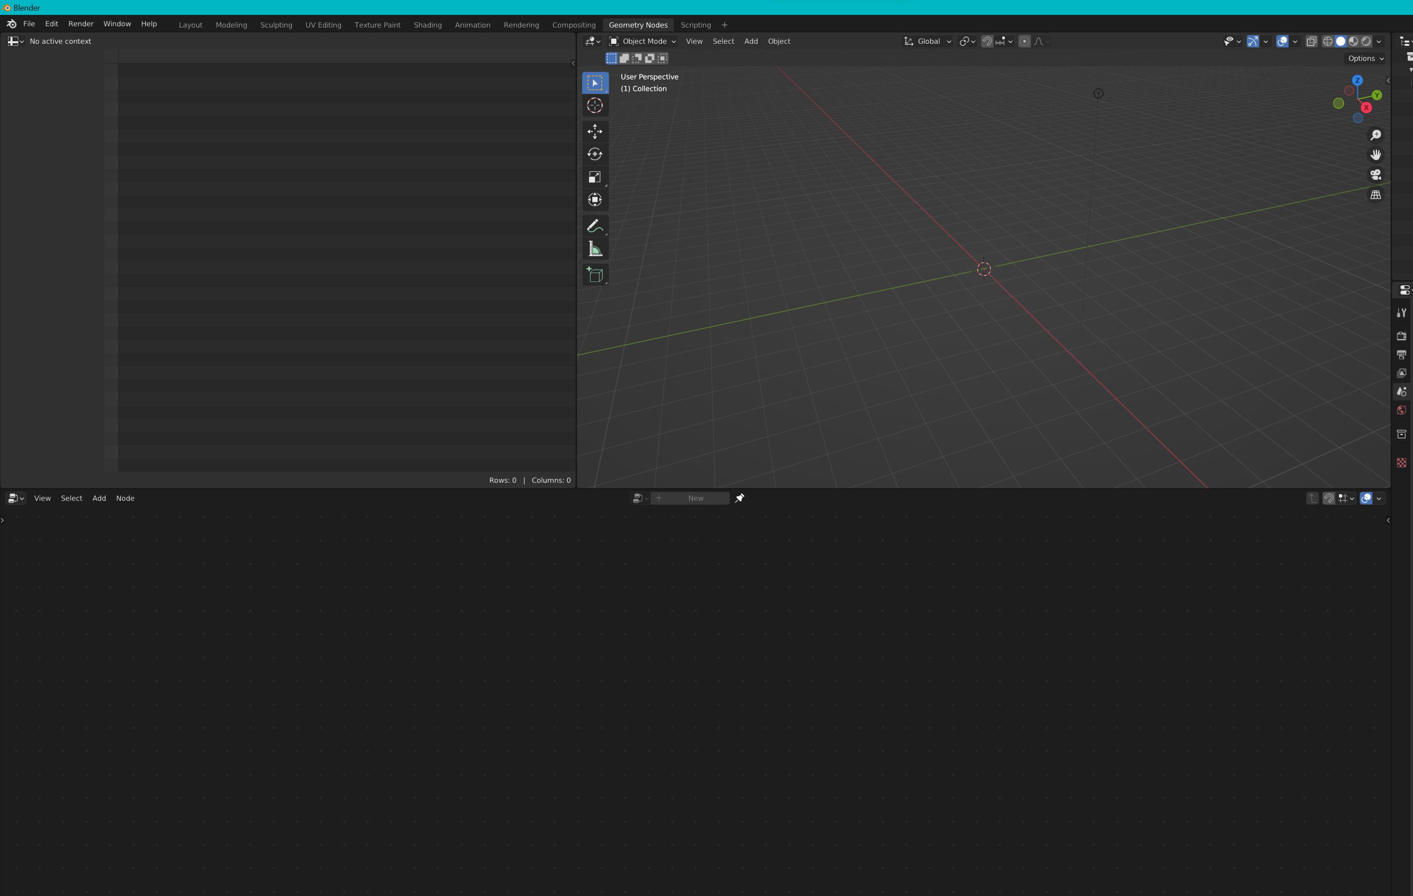1413x896 pixels.
Task: Toggle snapping magnet in the 3D viewport header
Action: point(987,41)
